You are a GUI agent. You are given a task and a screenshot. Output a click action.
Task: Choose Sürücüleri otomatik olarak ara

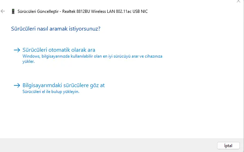pos(59,50)
